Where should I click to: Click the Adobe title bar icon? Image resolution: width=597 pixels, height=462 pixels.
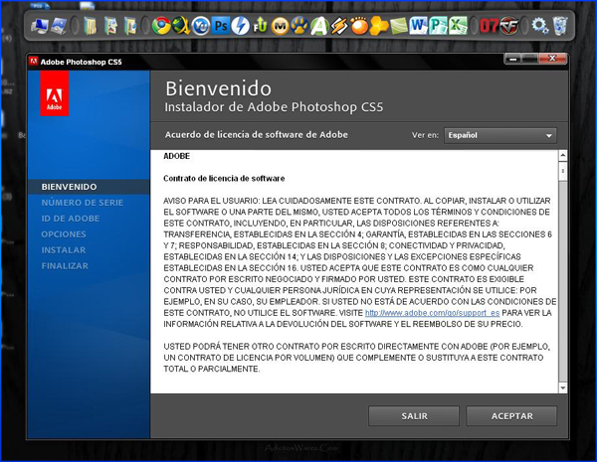[34, 62]
